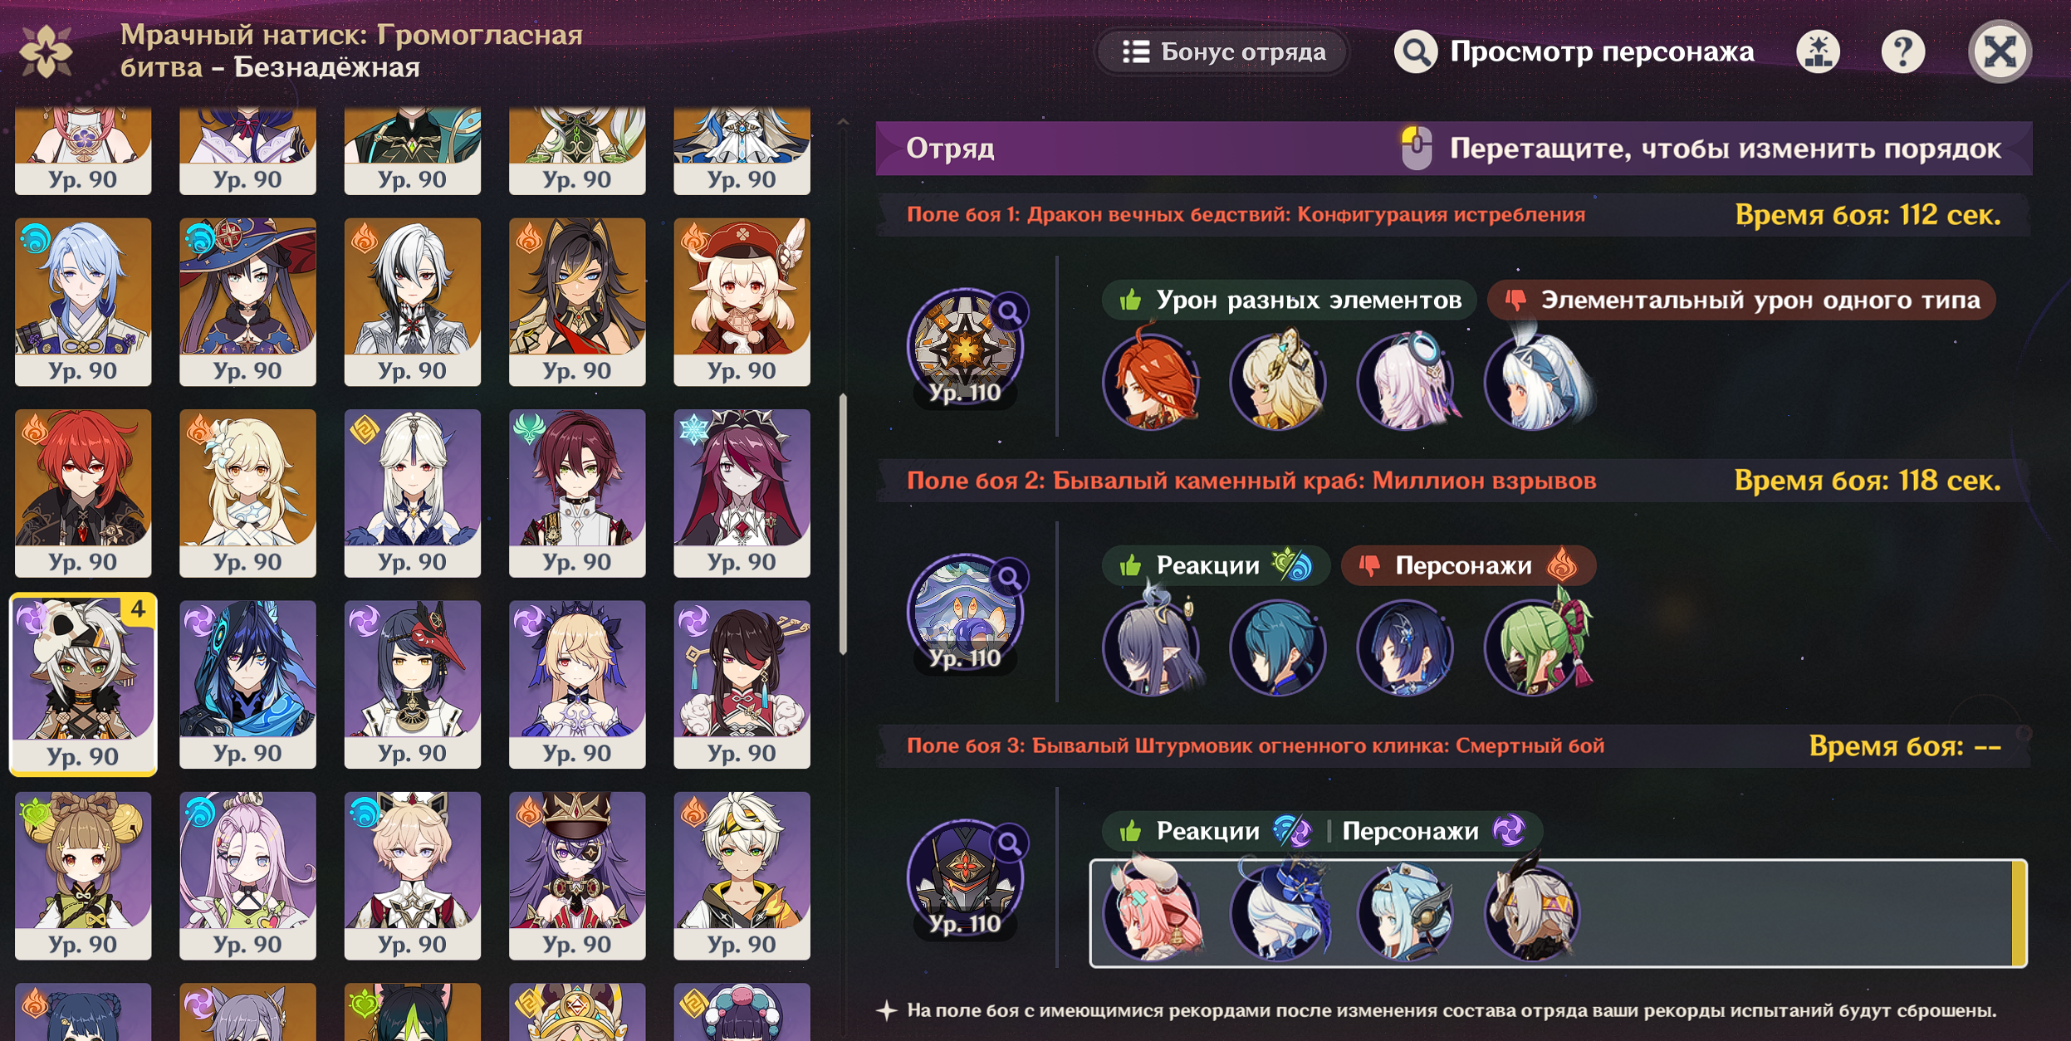The height and width of the screenshot is (1041, 2071).
Task: Select the green-haired masked character in Battlefield 2 team
Action: pyautogui.click(x=1536, y=646)
